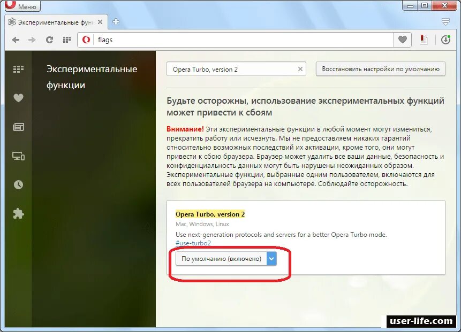Click the Opera logo in address bar
The height and width of the screenshot is (332, 461).
click(86, 40)
